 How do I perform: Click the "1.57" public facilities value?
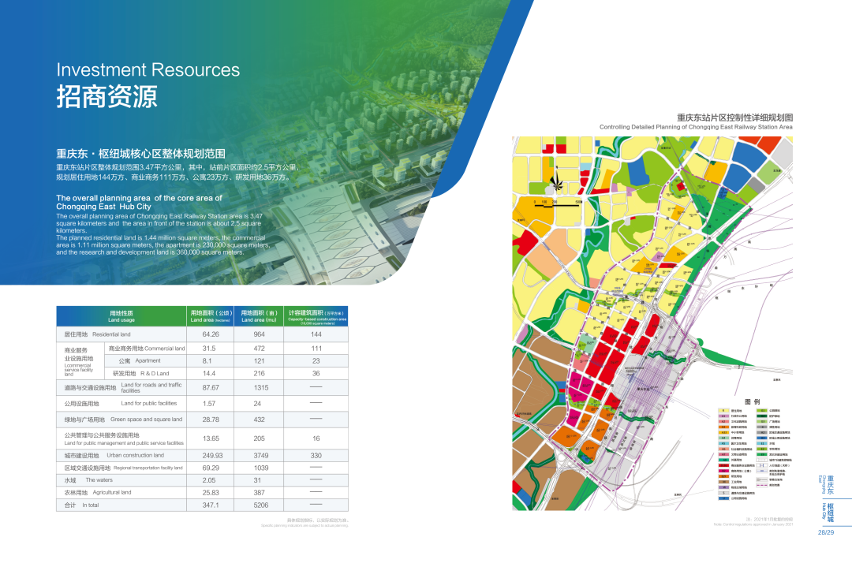tap(209, 403)
